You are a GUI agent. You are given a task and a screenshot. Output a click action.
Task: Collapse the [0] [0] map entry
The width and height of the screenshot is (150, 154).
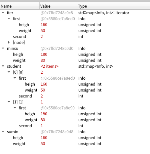click(x=9, y=72)
